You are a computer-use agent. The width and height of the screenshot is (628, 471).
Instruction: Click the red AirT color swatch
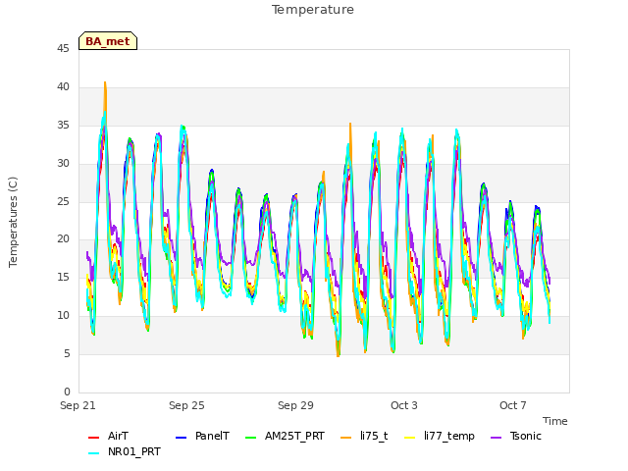[93, 438]
